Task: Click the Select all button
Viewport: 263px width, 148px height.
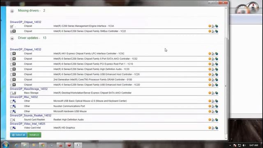Action: click(x=18, y=135)
